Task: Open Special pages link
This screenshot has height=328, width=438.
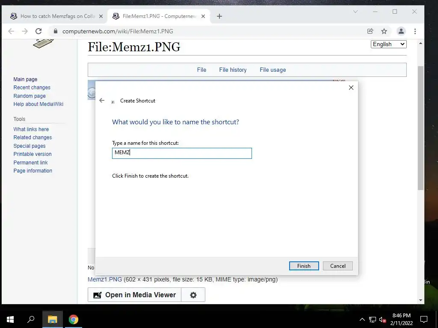Action: (30, 146)
